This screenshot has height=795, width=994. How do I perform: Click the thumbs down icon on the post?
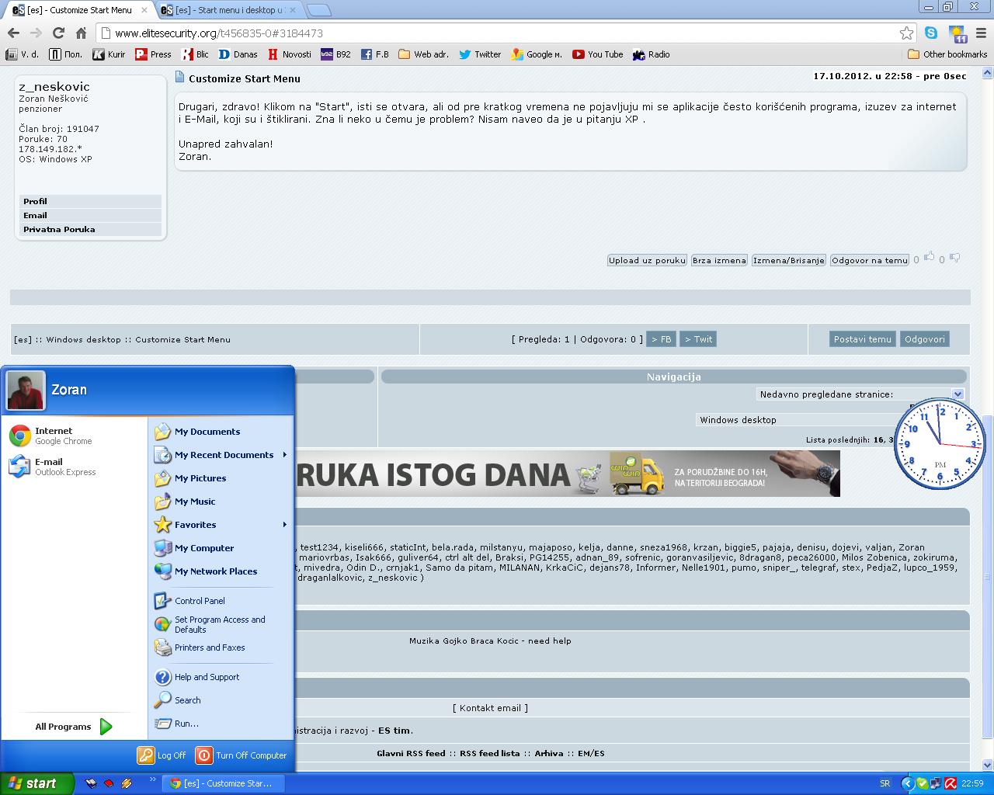[x=955, y=258]
